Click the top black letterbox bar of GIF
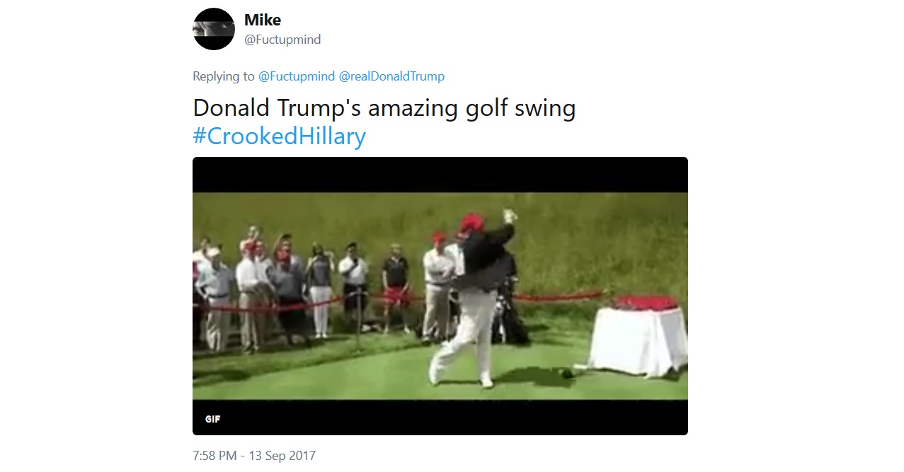The width and height of the screenshot is (904, 472). coord(440,175)
